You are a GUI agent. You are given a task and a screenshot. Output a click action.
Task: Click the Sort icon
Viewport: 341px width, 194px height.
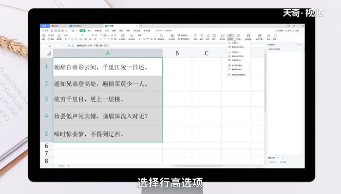tap(208, 36)
